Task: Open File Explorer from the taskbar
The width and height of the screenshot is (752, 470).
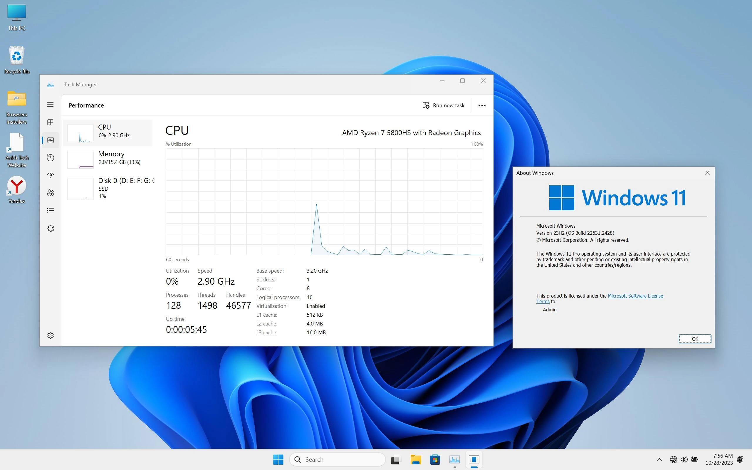Action: (415, 459)
